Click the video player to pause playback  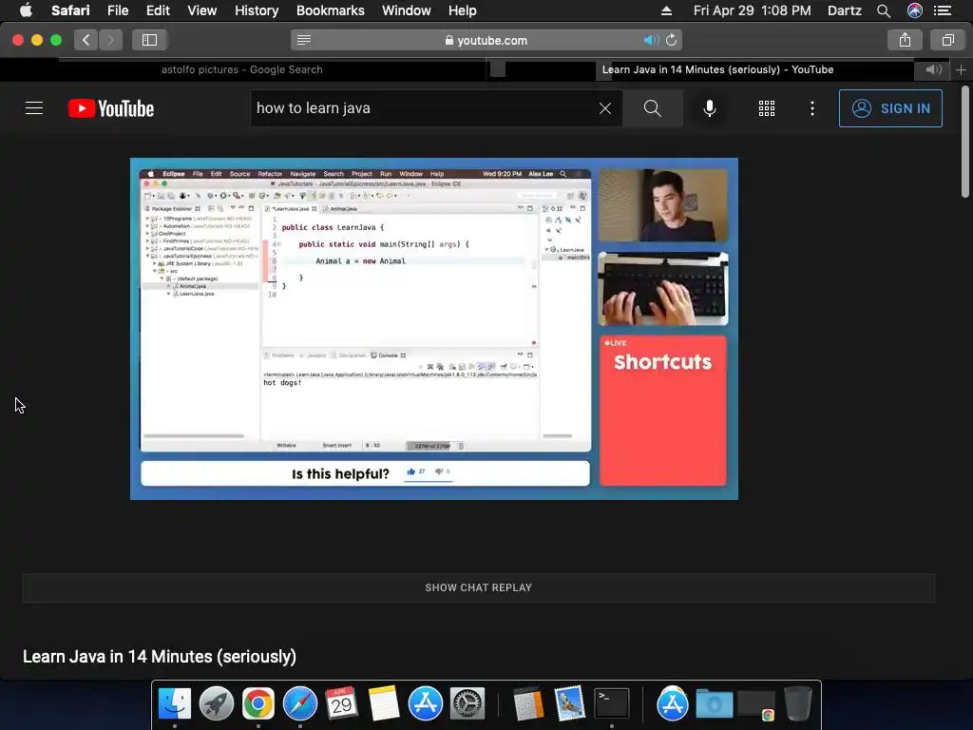pos(433,328)
